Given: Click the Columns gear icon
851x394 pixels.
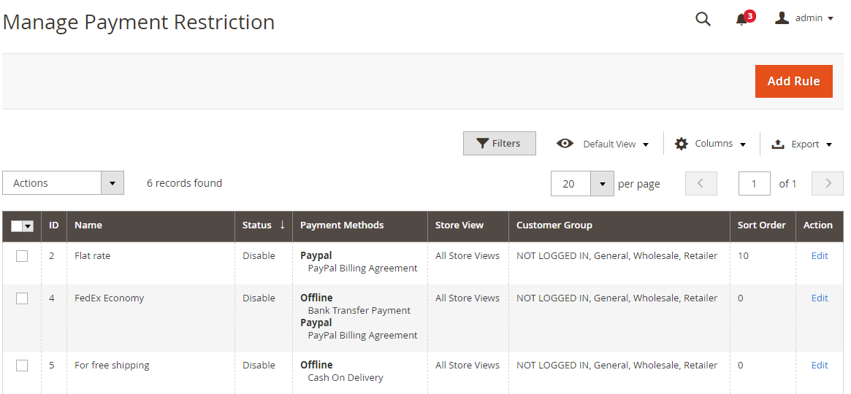Looking at the screenshot, I should point(682,144).
